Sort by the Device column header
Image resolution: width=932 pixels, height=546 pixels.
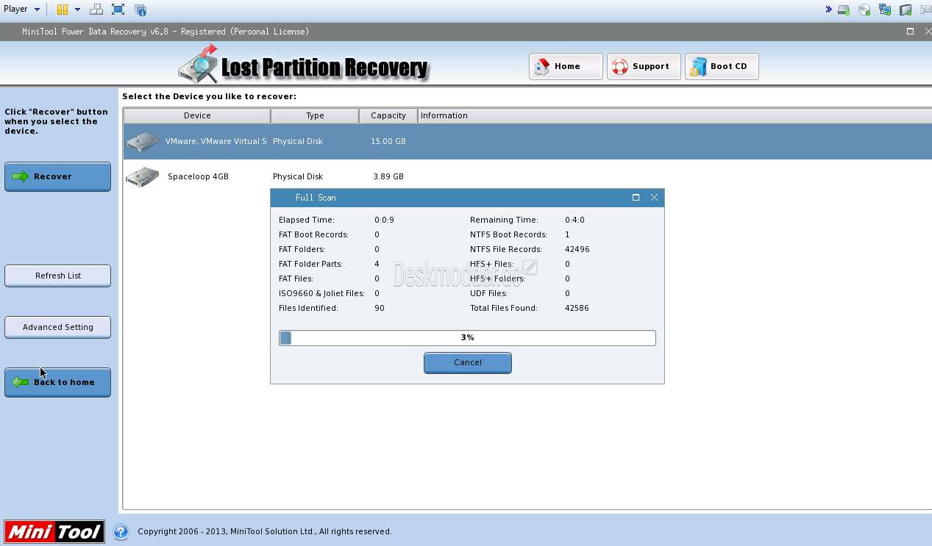tap(197, 115)
